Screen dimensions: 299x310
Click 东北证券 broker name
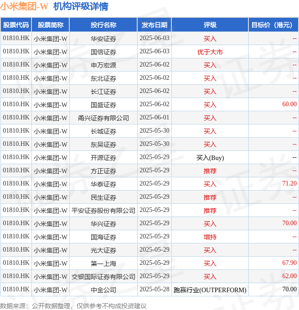[x=103, y=78]
